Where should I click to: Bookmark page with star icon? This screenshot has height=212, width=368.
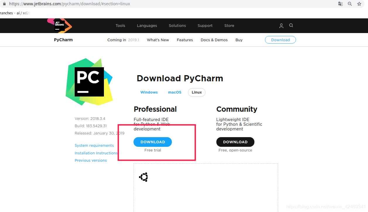(359, 4)
